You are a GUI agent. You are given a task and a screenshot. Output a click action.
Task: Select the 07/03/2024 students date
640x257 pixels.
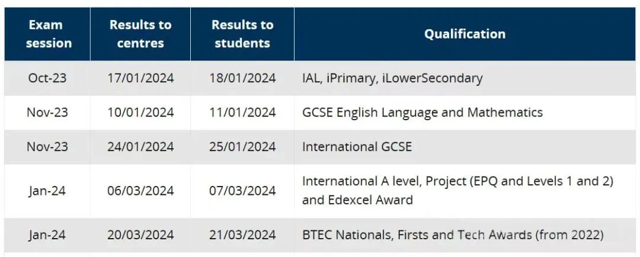pyautogui.click(x=242, y=191)
